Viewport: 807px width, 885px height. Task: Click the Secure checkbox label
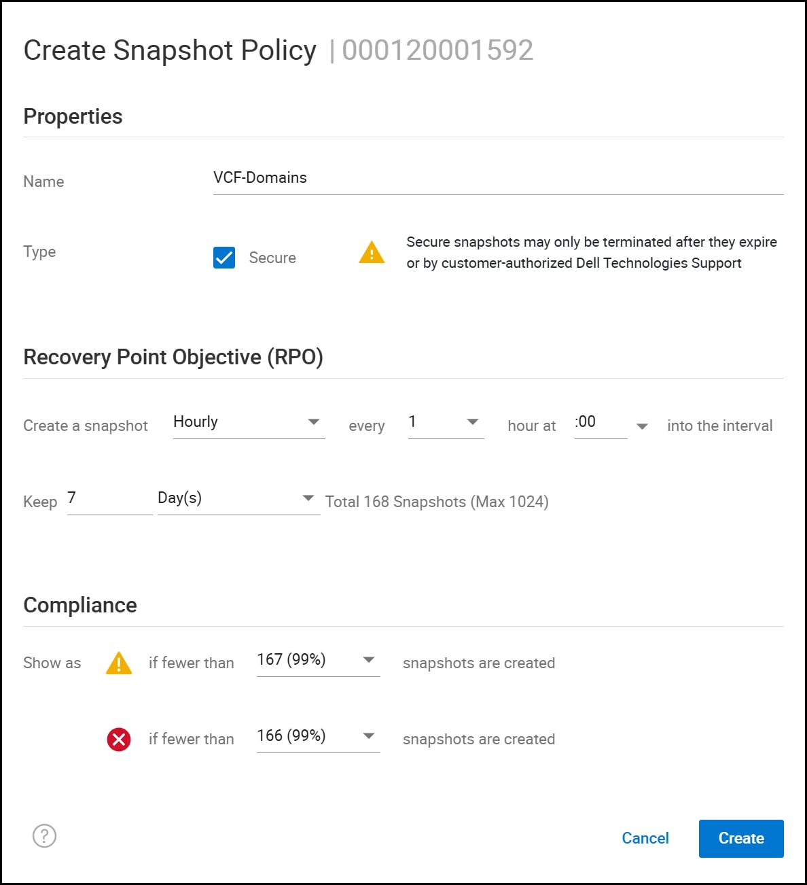click(272, 258)
